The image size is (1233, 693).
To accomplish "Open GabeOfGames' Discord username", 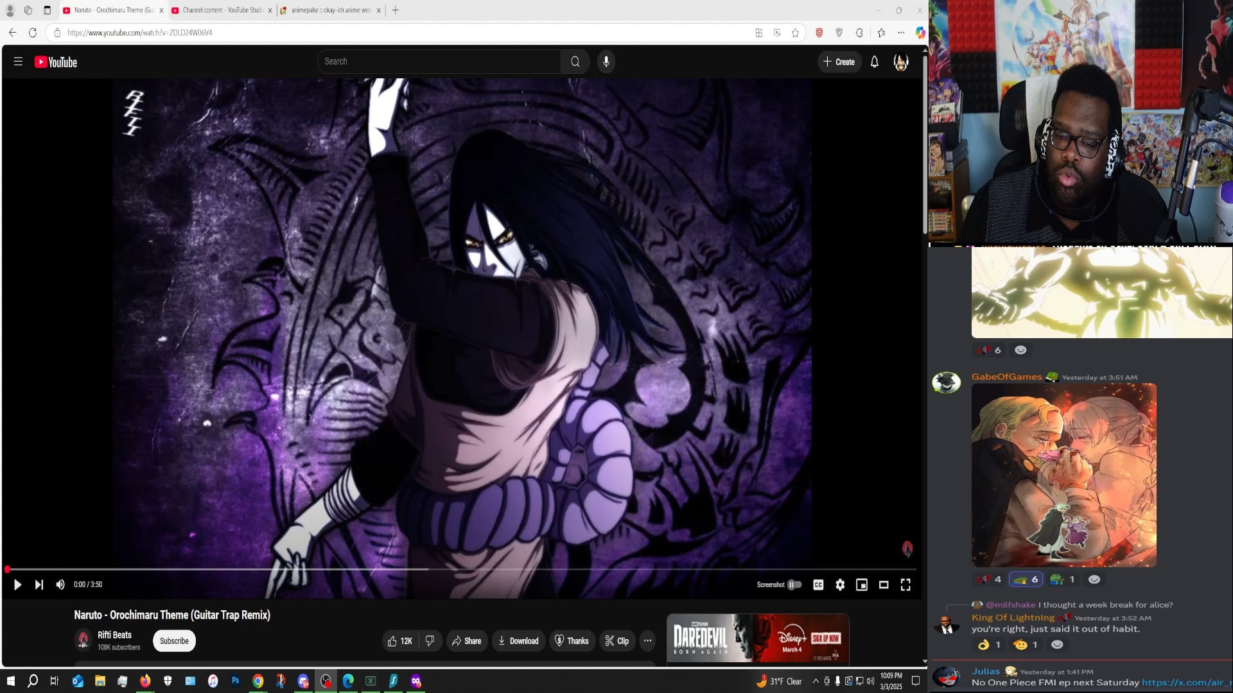I will point(1006,377).
